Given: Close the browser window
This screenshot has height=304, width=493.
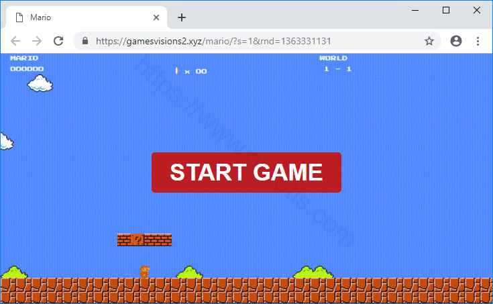Looking at the screenshot, I should pyautogui.click(x=477, y=10).
